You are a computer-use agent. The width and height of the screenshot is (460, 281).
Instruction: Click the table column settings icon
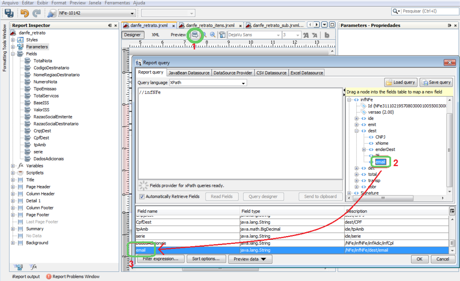coord(452,211)
